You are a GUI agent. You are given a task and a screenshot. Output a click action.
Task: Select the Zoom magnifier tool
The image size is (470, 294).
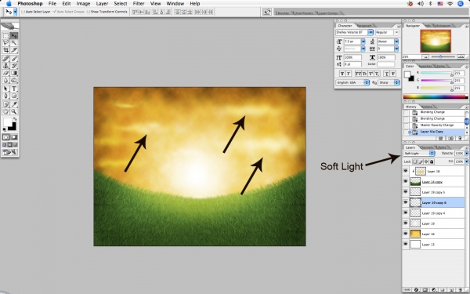click(x=14, y=111)
